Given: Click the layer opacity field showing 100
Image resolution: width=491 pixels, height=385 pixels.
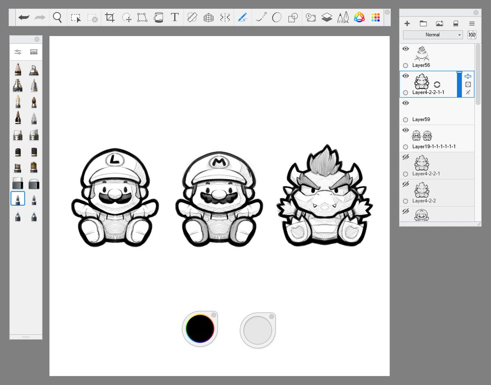Looking at the screenshot, I should pos(472,35).
